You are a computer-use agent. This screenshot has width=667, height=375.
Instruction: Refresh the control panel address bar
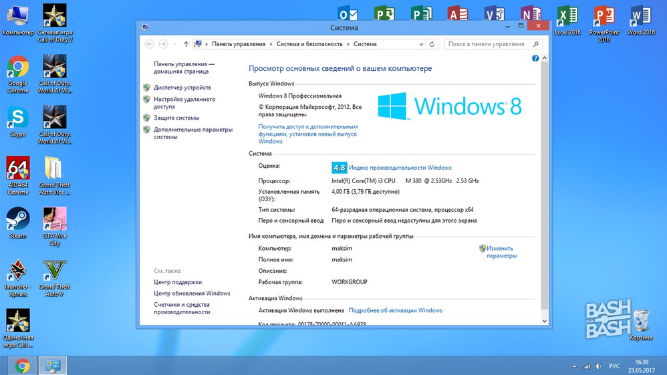point(432,44)
